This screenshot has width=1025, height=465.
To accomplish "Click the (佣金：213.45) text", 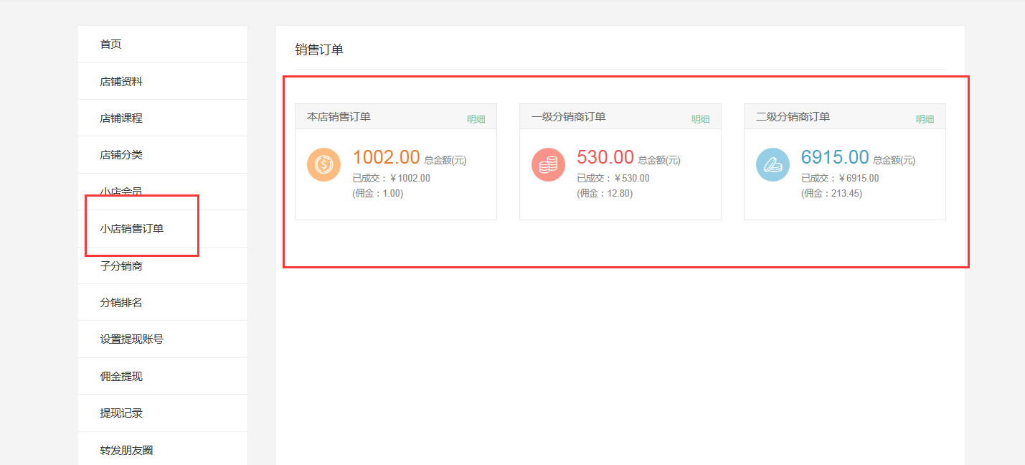I will click(x=831, y=193).
